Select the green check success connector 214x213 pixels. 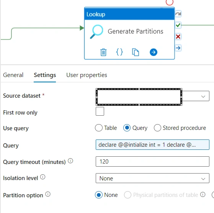[x=178, y=25]
